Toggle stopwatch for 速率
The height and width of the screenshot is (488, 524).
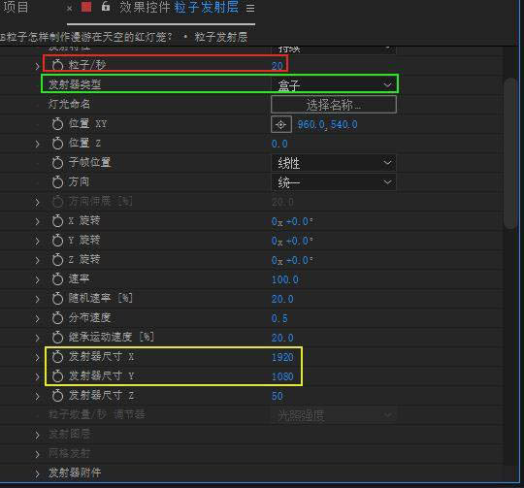57,278
